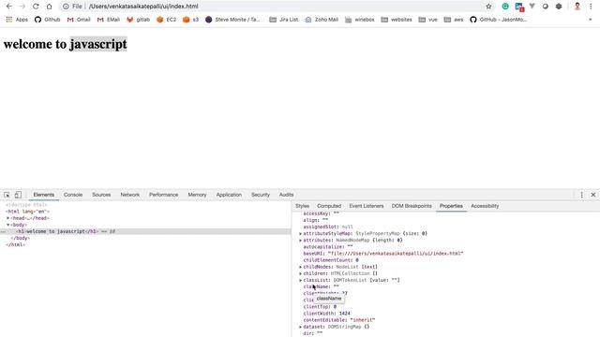
Task: Open the EMail bookmark
Action: [x=109, y=20]
